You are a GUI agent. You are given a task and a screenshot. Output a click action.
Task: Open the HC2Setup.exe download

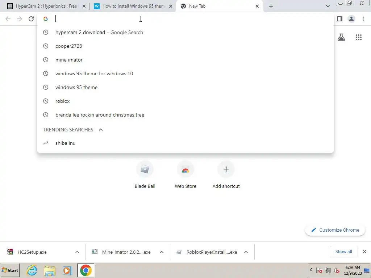[x=32, y=252]
